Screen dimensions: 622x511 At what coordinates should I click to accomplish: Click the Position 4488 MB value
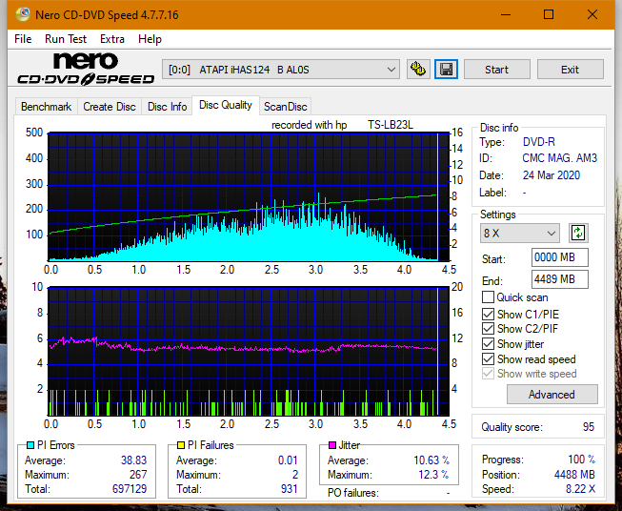[x=574, y=474]
